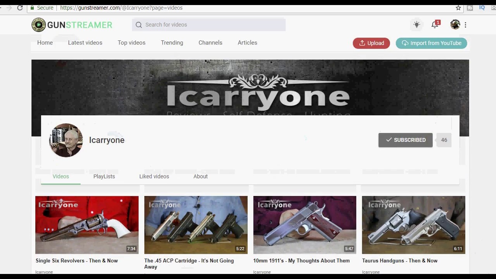Click the subscriber count 46
This screenshot has height=279, width=496.
444,140
